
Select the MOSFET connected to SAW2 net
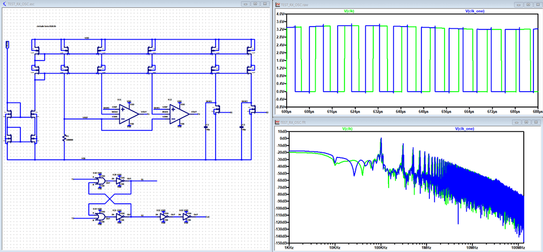[253, 109]
